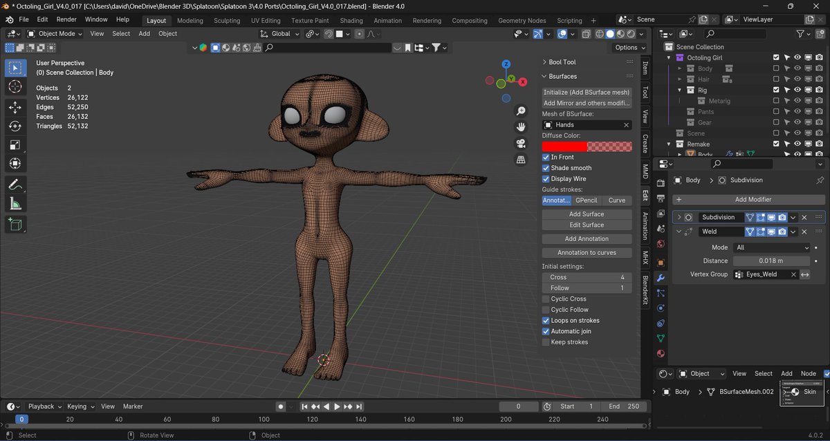Enable the Keep strokes checkbox
The width and height of the screenshot is (830, 441).
point(546,342)
